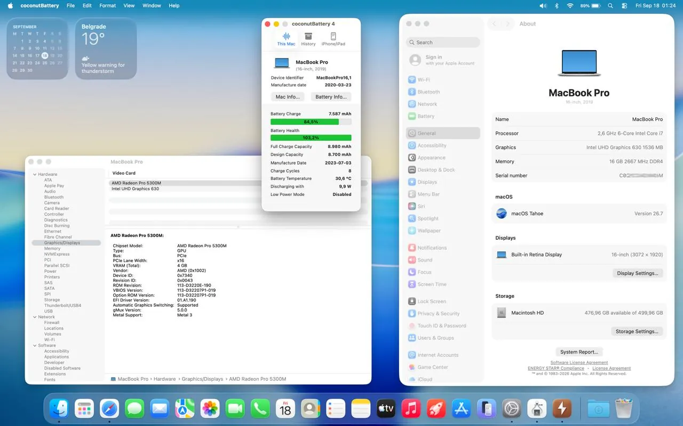683x426 pixels.
Task: Click the Bluetooth icon in the Settings sidebar
Action: [412, 92]
